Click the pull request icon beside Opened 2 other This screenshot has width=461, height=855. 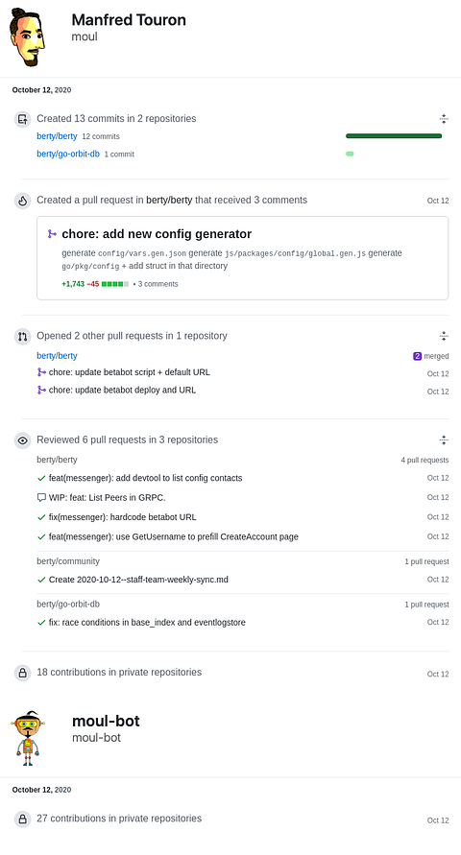[22, 336]
